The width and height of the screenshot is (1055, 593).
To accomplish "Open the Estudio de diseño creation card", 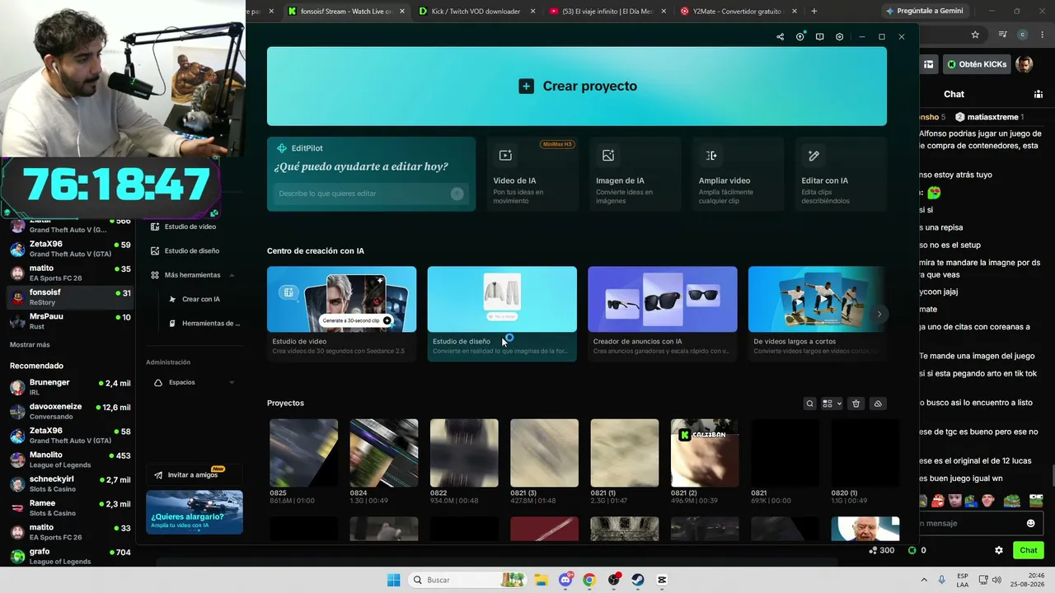I will [x=502, y=313].
